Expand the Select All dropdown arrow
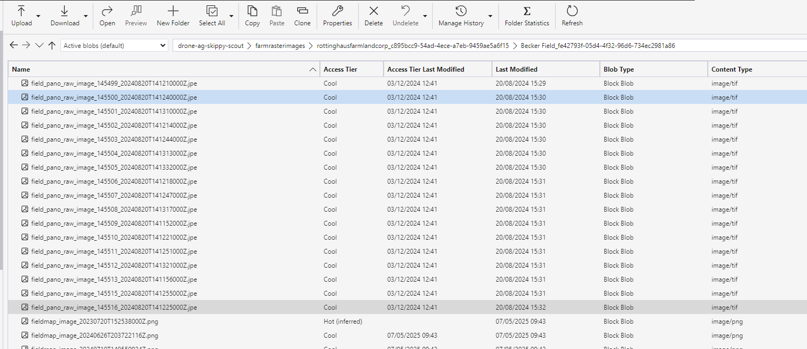This screenshot has height=349, width=807. click(231, 16)
